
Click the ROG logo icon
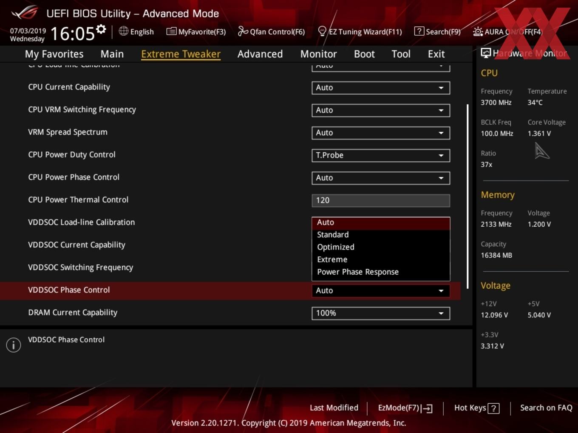tap(25, 13)
